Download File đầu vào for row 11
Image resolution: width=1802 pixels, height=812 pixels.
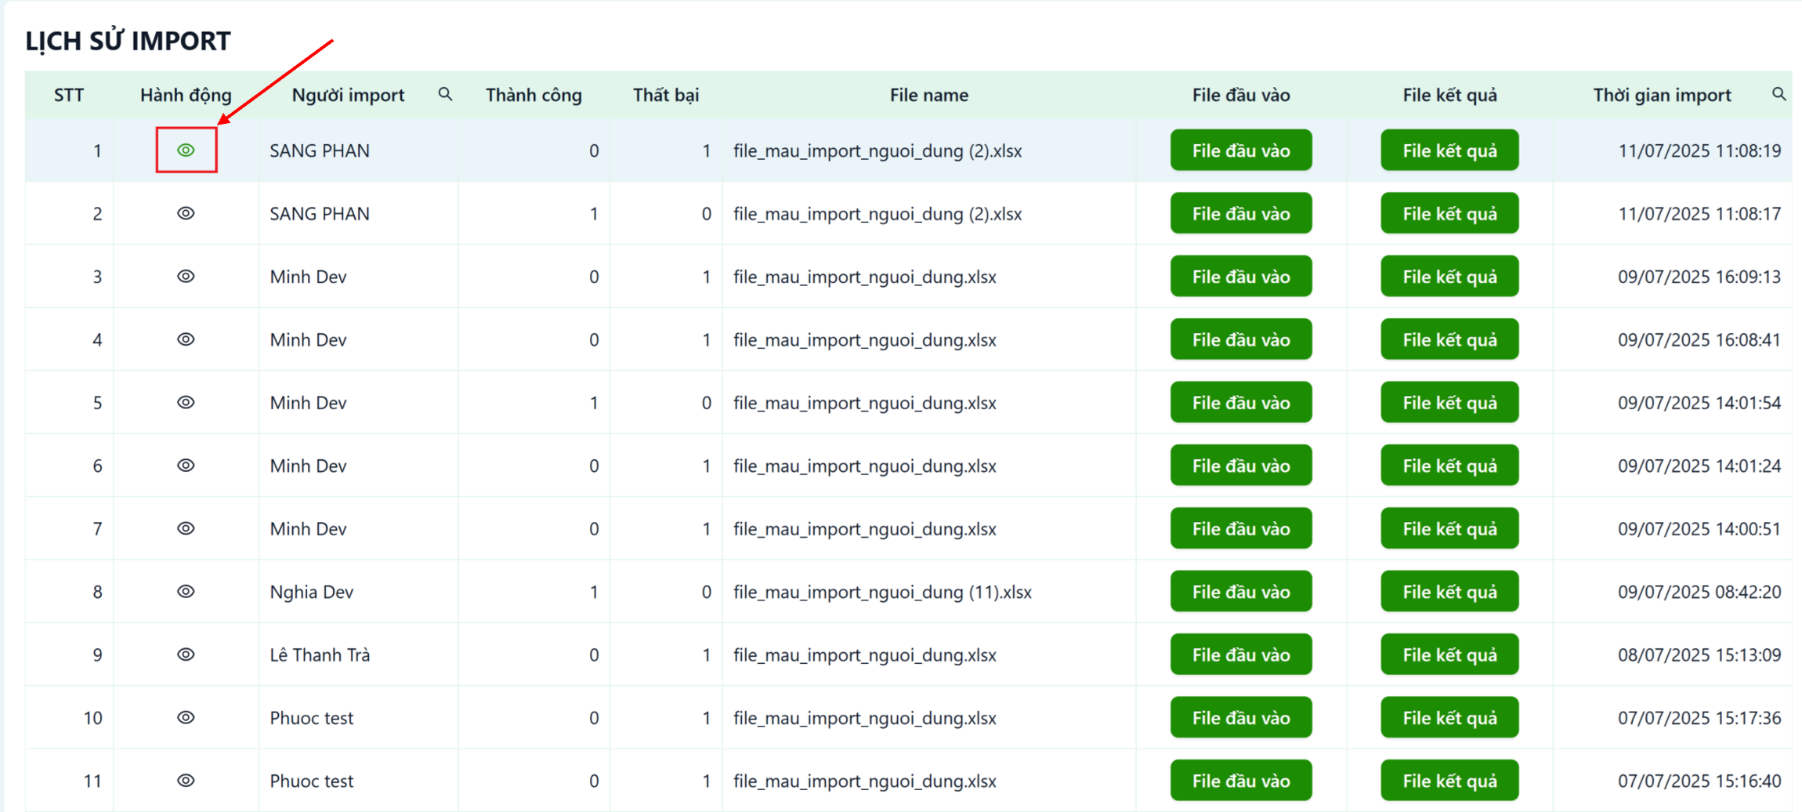tap(1241, 781)
